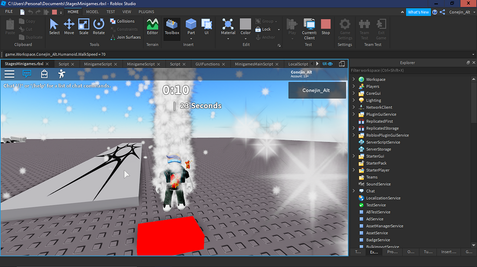Close the StagesMinigames.rbxl tab
This screenshot has width=477, height=267.
coord(47,64)
